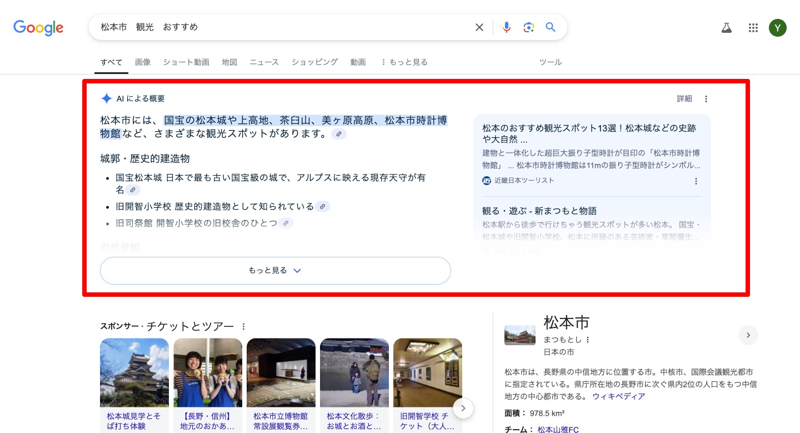Show next sponsored ticket cards

pyautogui.click(x=463, y=409)
